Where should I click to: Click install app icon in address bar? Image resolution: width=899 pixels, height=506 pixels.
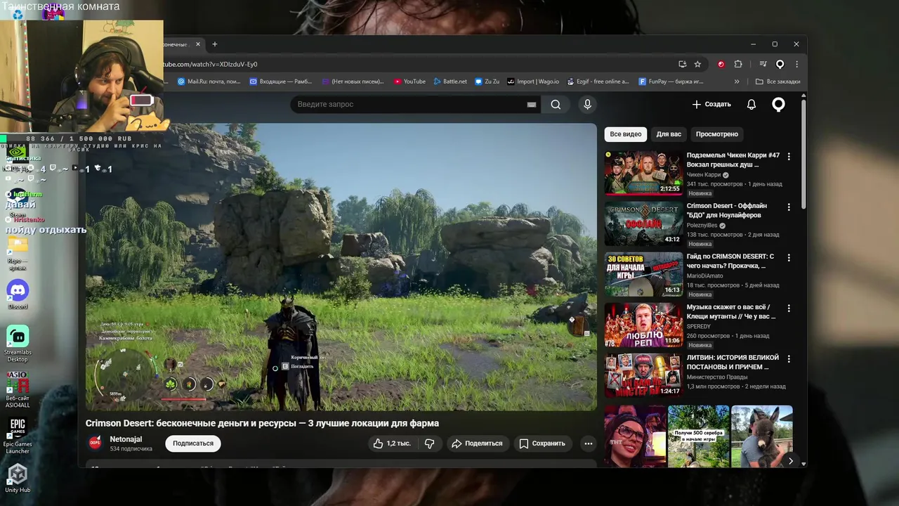(x=682, y=64)
